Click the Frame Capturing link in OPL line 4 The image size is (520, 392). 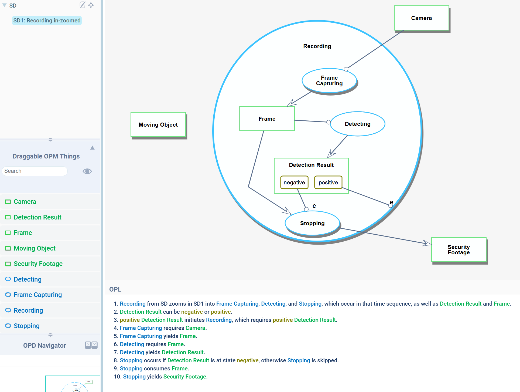click(141, 328)
